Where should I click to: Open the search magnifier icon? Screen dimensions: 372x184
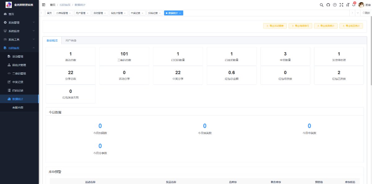pyautogui.click(x=321, y=5)
